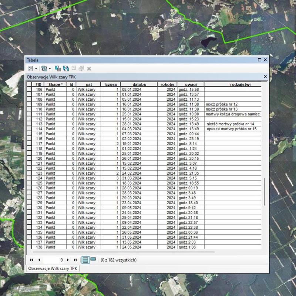Viewport: 296px width, 296px height.
Task: Go to the previous record
Action: [x=39, y=260]
